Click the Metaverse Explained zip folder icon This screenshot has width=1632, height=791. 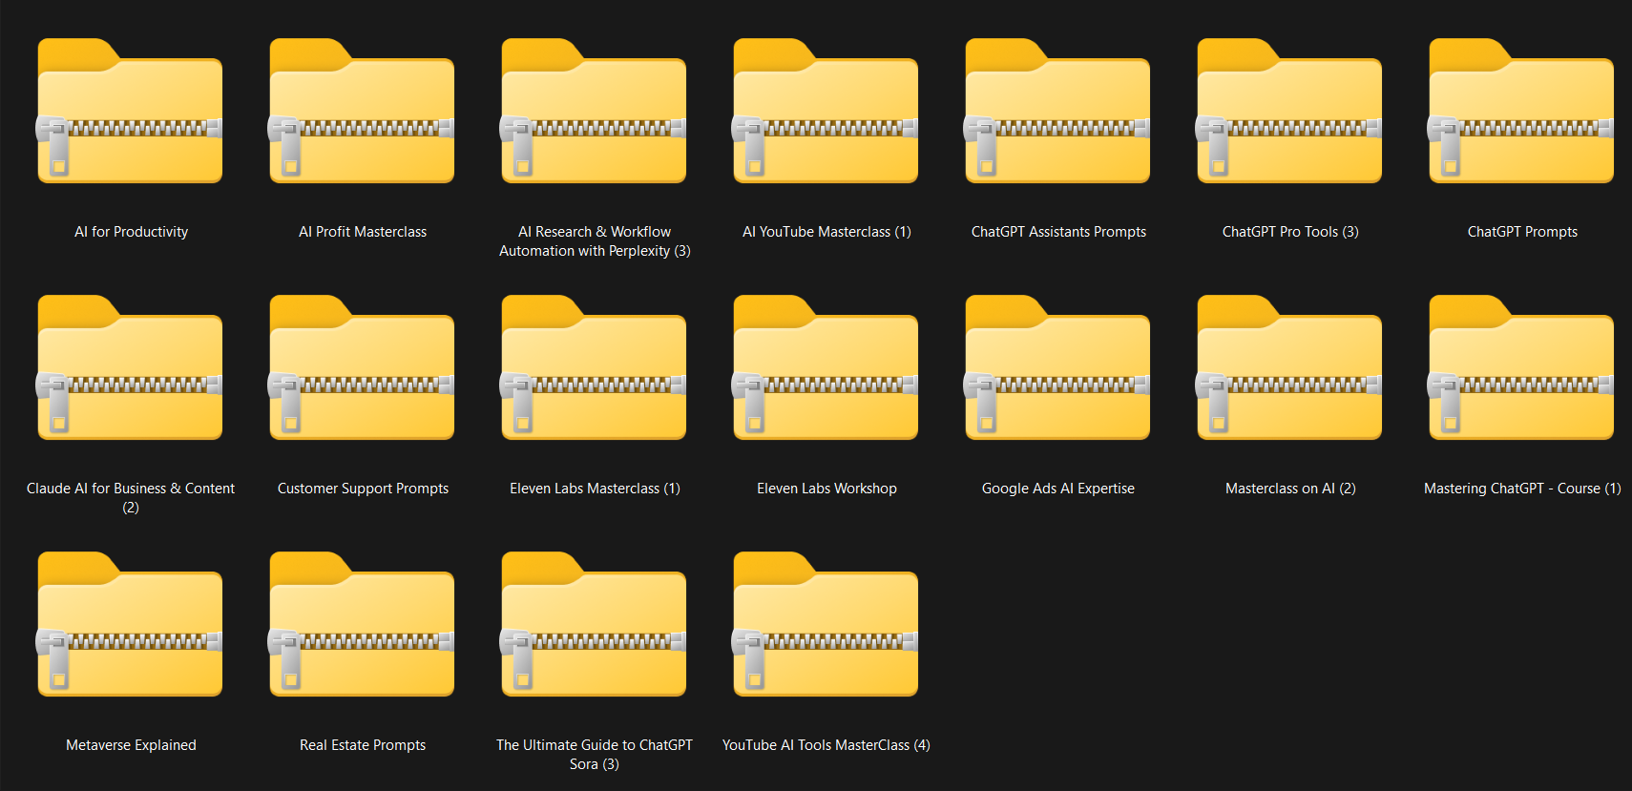click(x=130, y=624)
